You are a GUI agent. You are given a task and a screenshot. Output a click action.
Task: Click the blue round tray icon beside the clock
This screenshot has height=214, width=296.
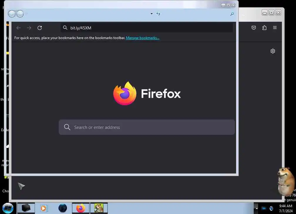point(271,208)
